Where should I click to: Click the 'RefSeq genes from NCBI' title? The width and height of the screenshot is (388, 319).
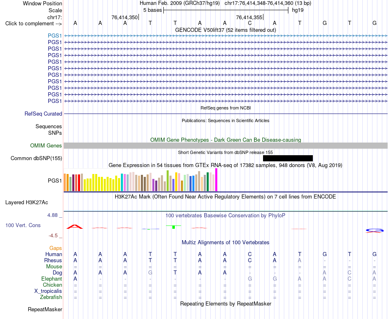tap(226, 108)
